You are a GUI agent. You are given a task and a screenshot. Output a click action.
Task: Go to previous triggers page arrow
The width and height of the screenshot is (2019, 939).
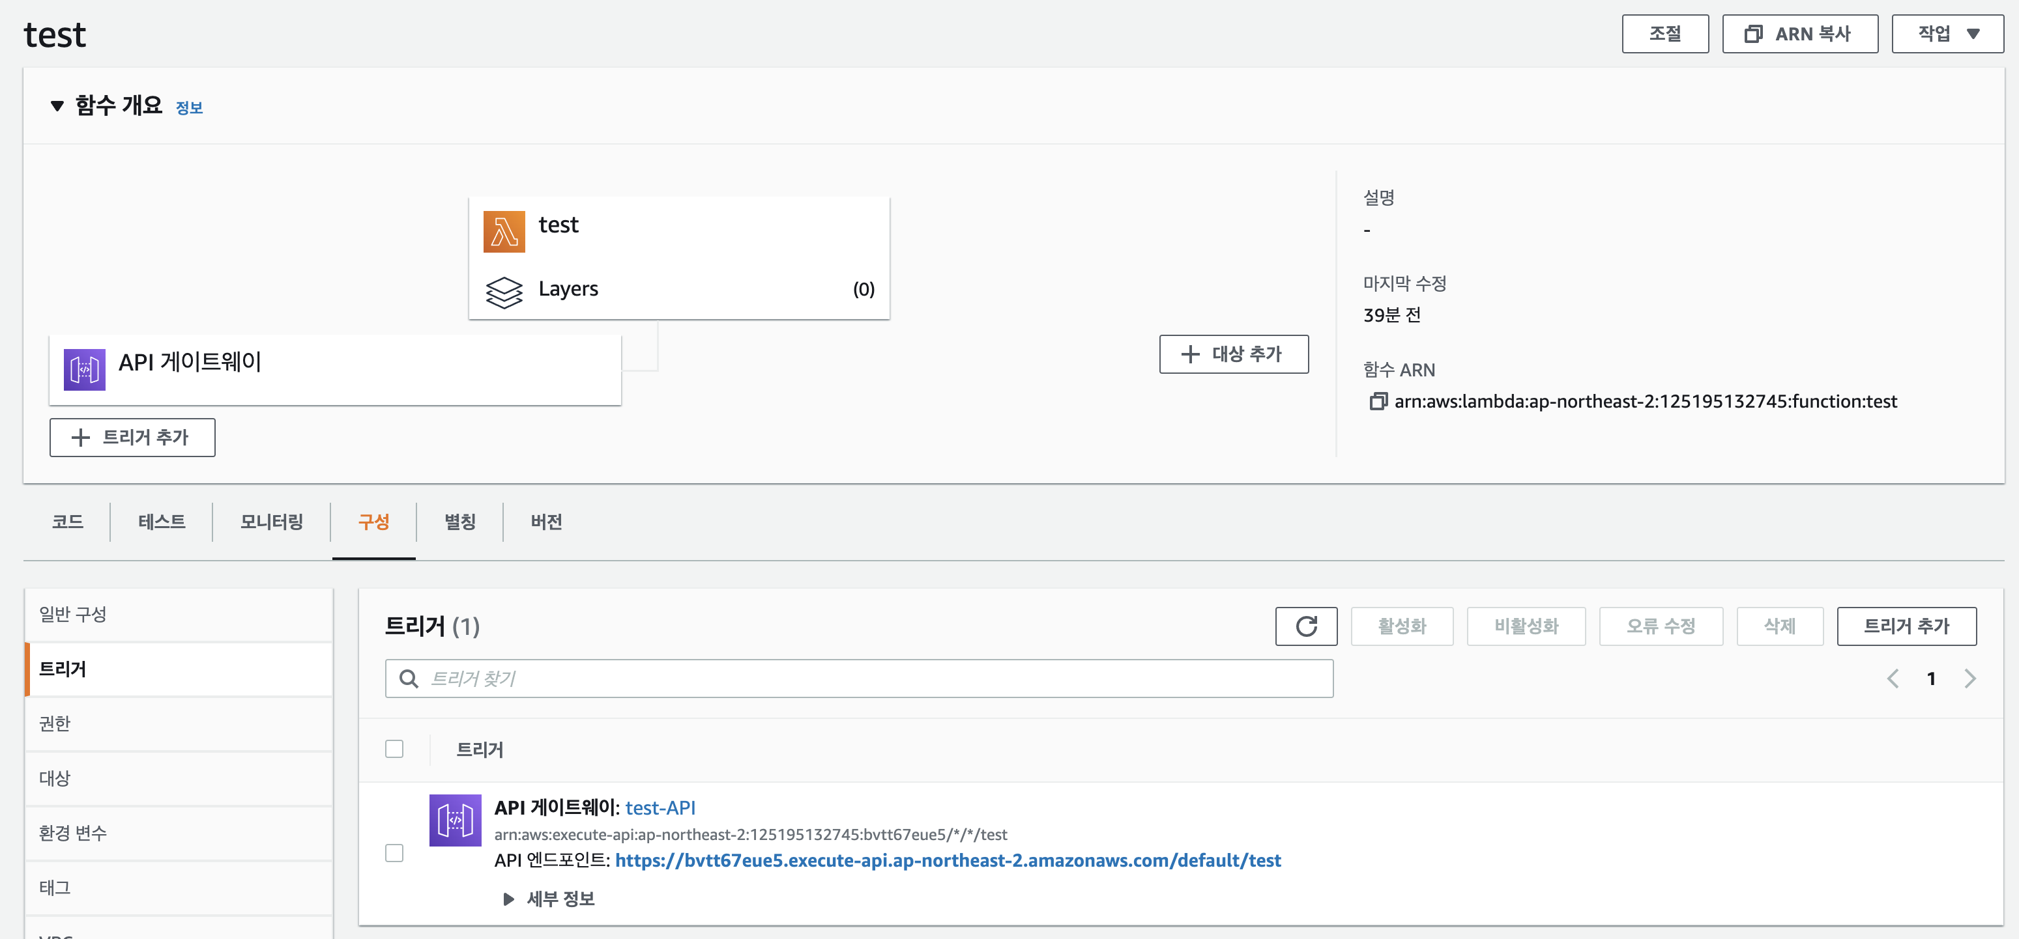(x=1893, y=679)
